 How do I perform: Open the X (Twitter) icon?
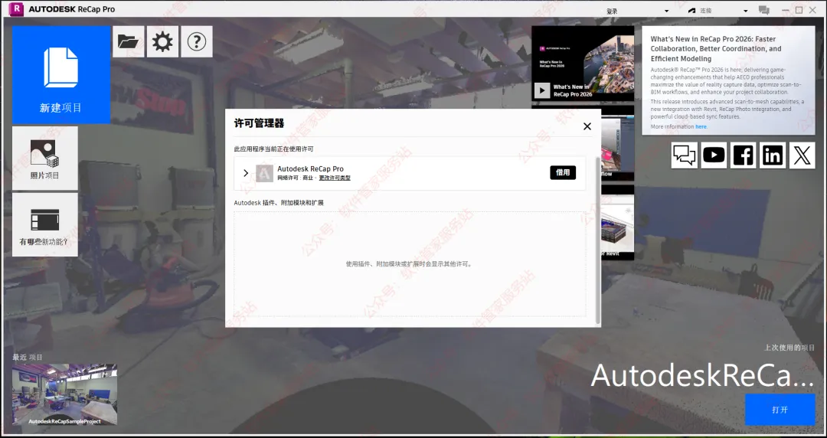(802, 155)
